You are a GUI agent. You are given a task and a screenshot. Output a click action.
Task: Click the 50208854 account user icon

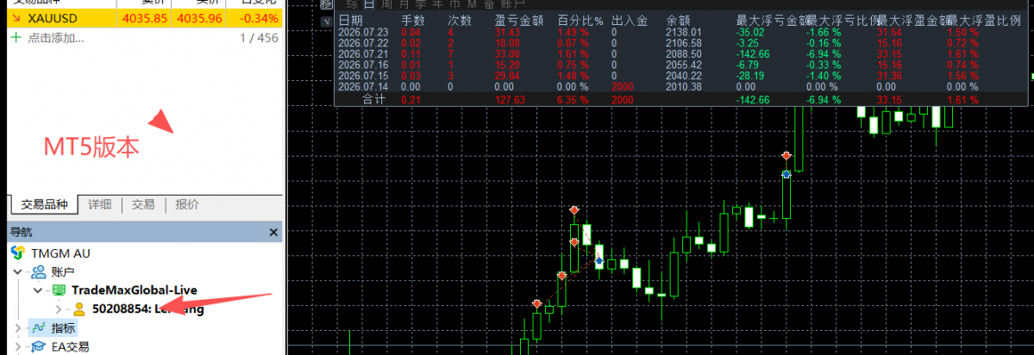point(79,308)
